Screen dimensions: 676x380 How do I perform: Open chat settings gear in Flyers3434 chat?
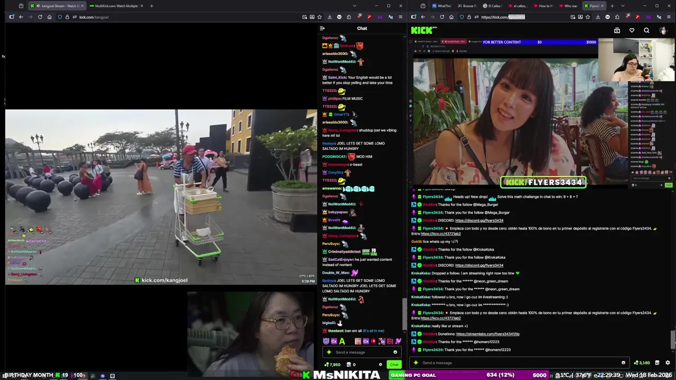click(x=668, y=363)
